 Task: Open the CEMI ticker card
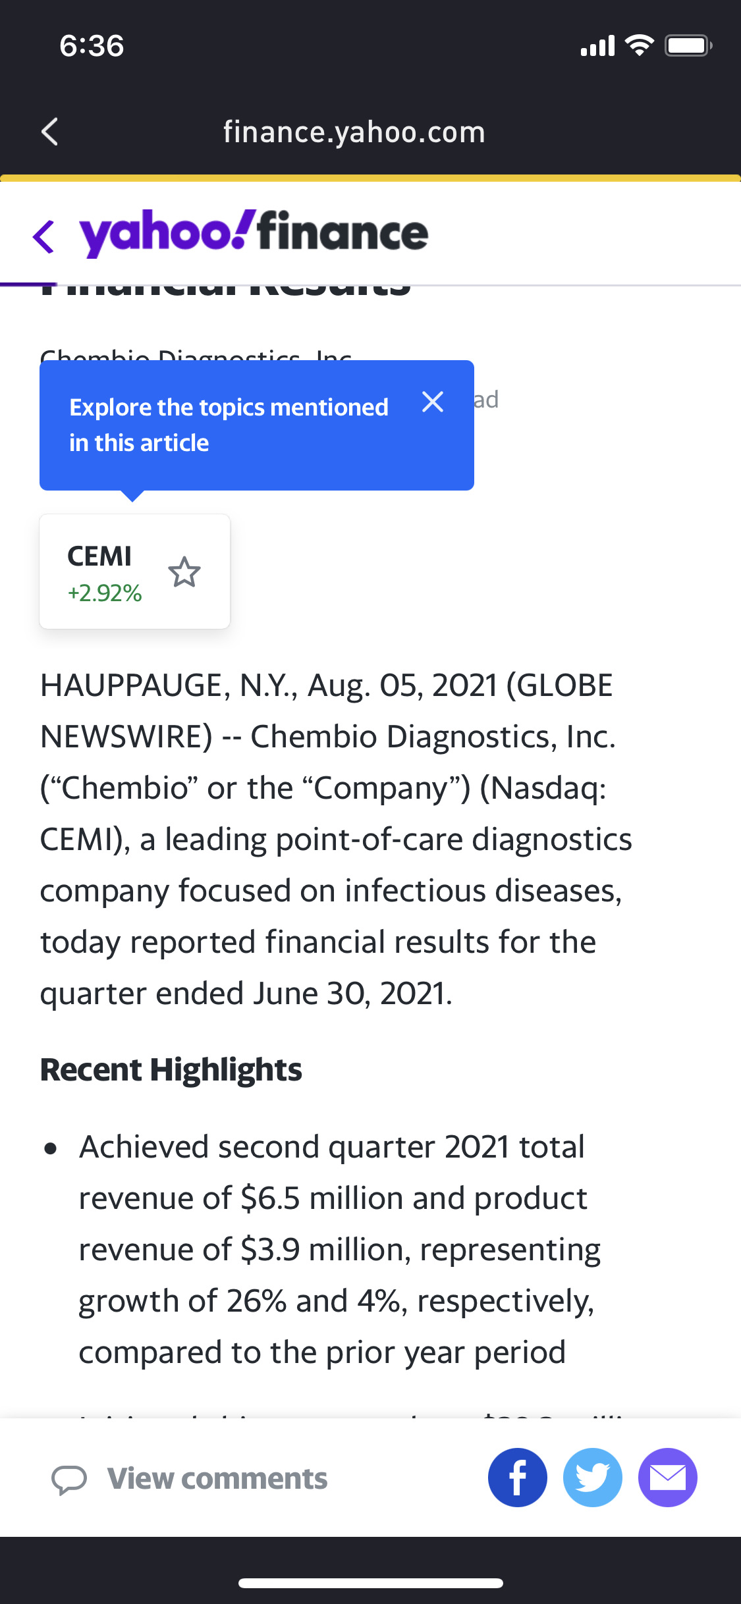click(100, 557)
